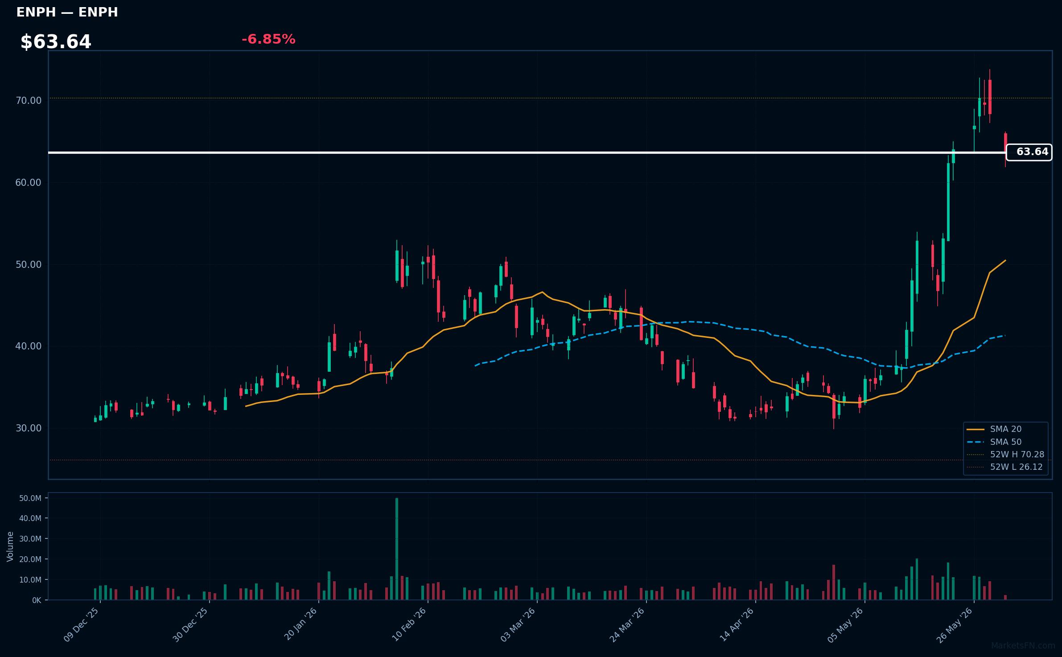
Task: Click the orange SMA 20 legend line sample
Action: tap(976, 429)
